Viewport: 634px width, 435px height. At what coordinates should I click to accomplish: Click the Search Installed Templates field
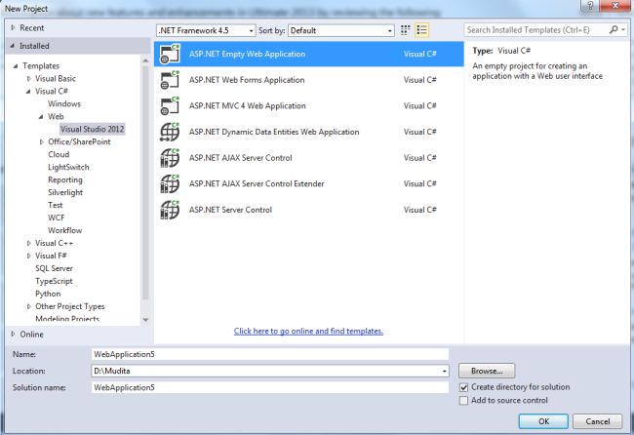pyautogui.click(x=536, y=29)
